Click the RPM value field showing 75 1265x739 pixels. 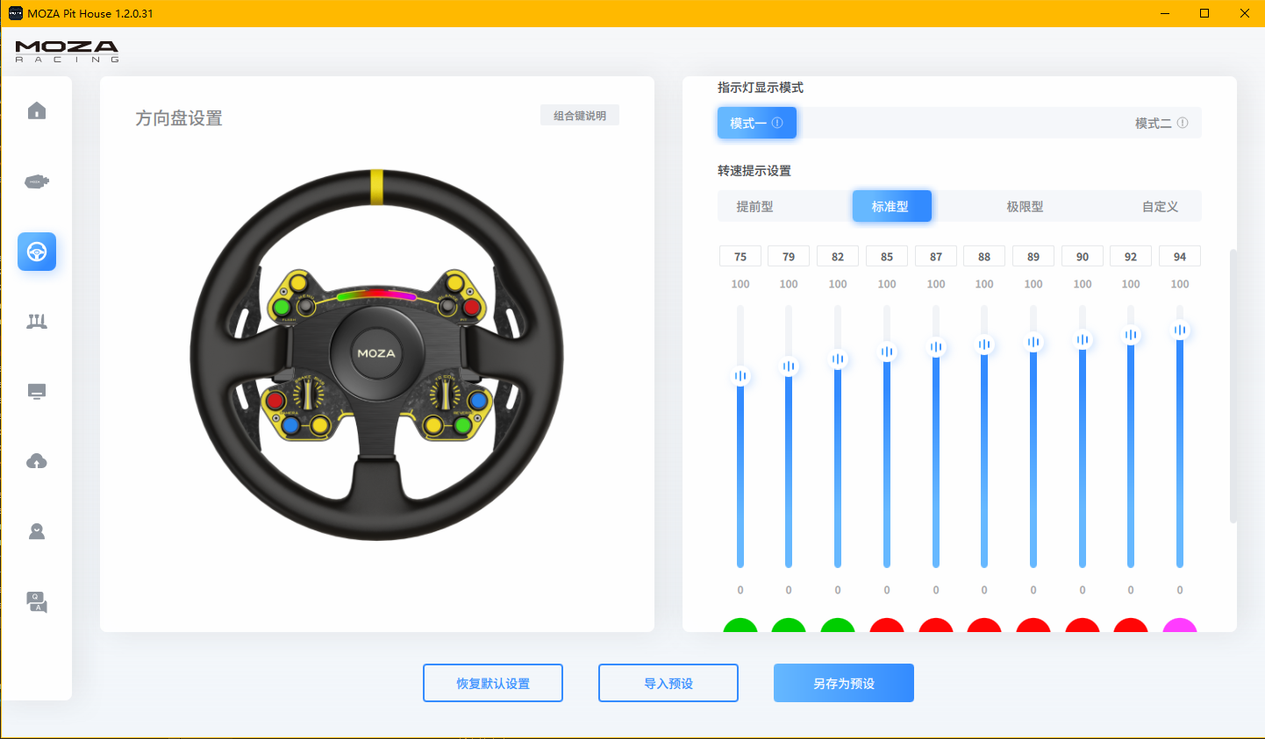pyautogui.click(x=740, y=257)
